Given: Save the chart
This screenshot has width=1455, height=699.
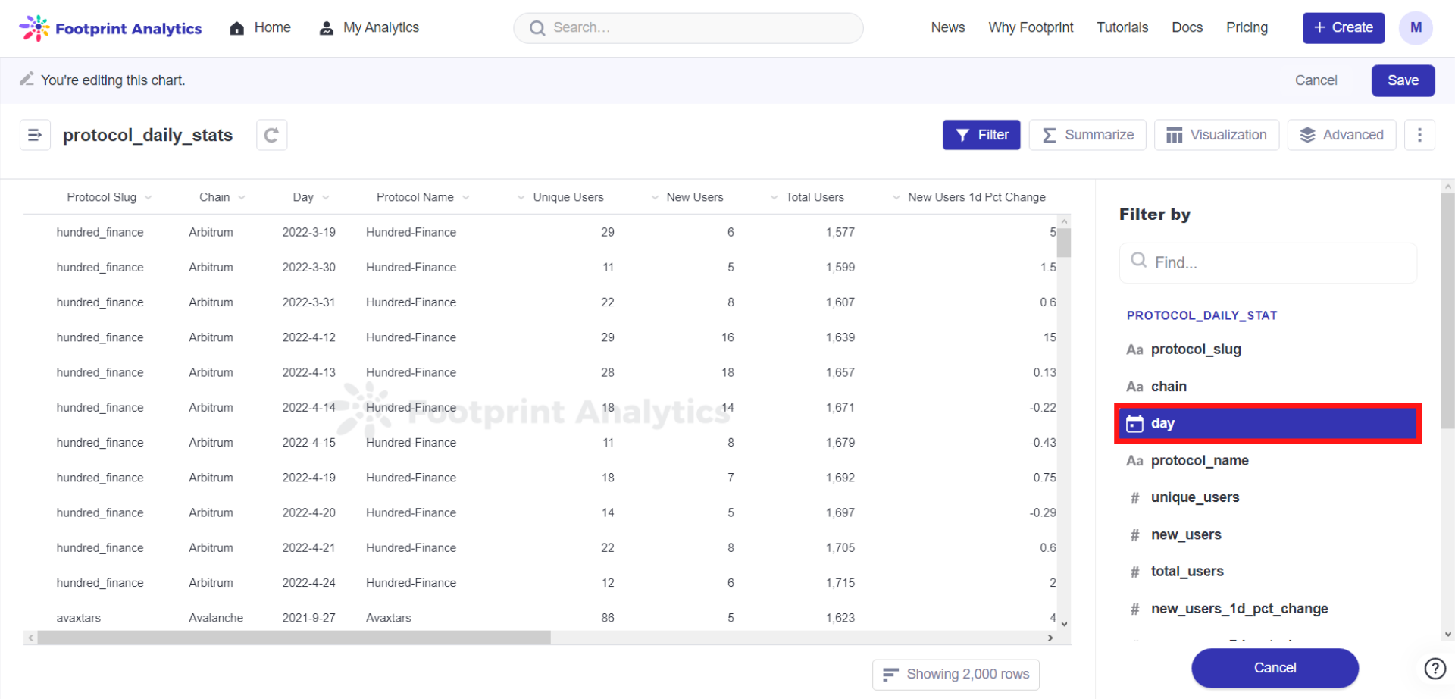Looking at the screenshot, I should tap(1403, 80).
